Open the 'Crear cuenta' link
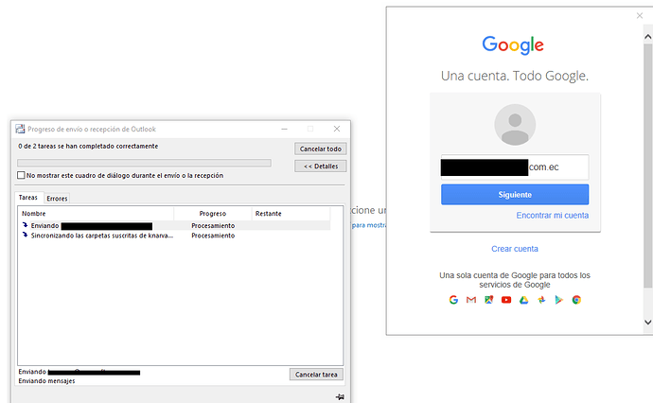Image resolution: width=653 pixels, height=403 pixels. (515, 249)
